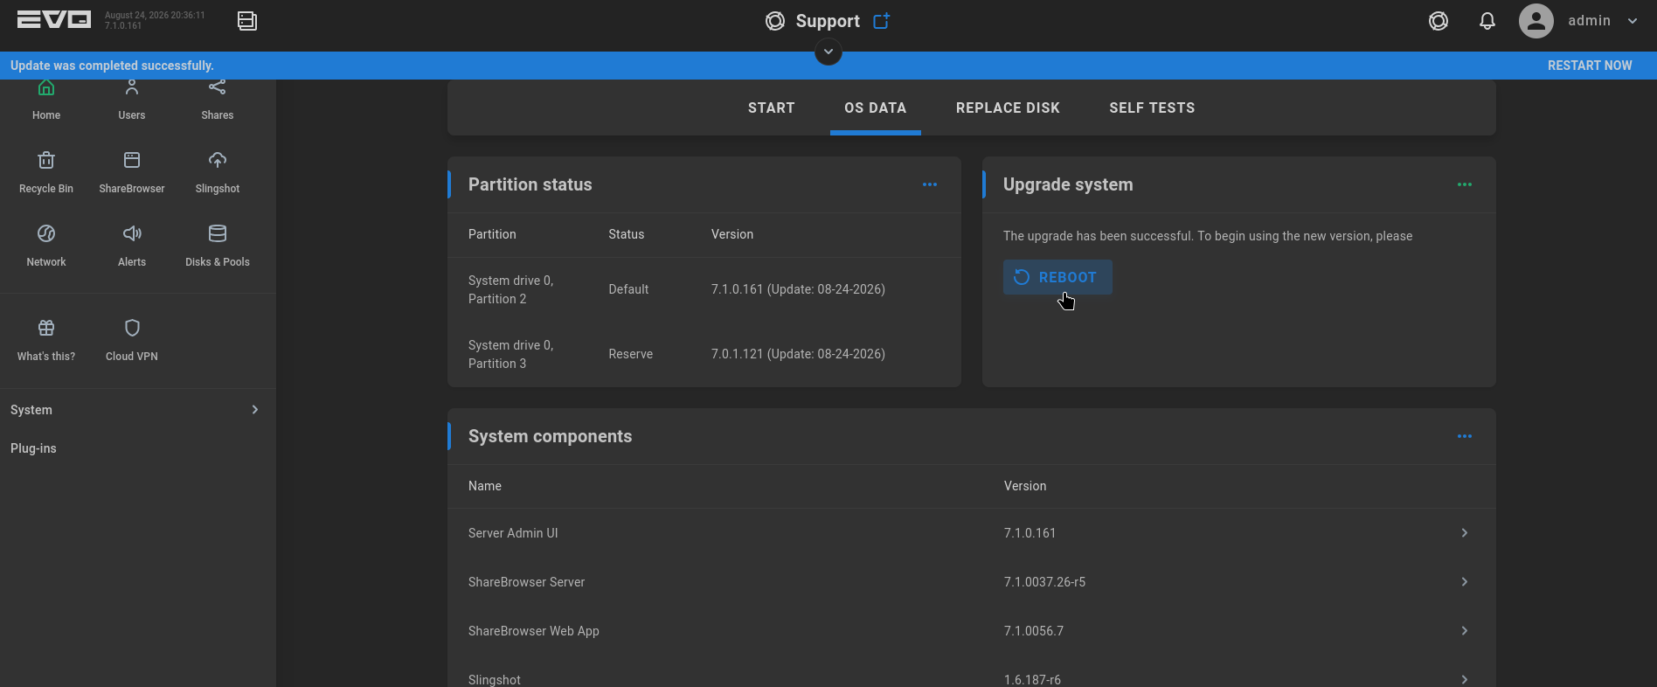Viewport: 1657px width, 687px height.
Task: Open the What's this? gift icon
Action: [46, 340]
